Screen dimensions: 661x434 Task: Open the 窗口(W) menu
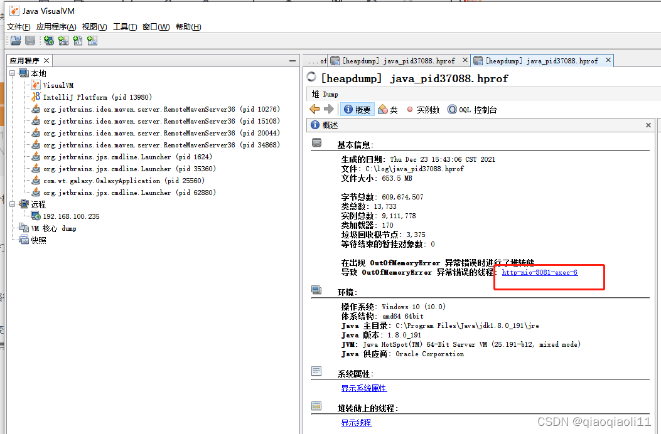(156, 26)
